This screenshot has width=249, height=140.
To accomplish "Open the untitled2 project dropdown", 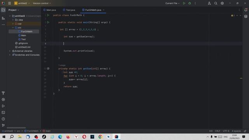I will point(22,3).
